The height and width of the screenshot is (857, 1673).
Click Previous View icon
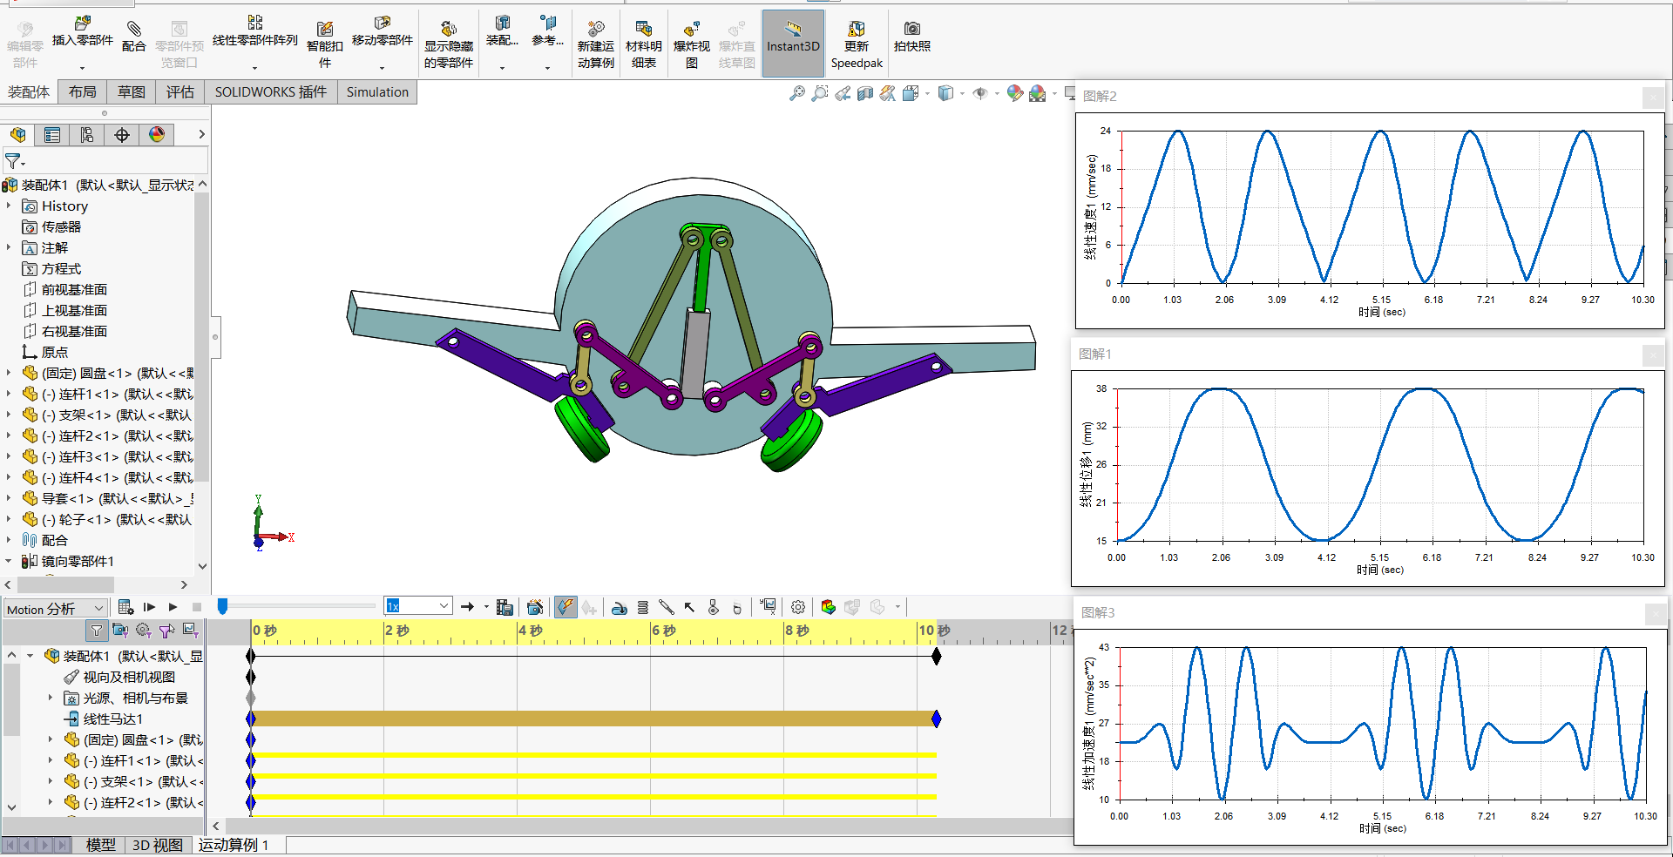click(842, 93)
